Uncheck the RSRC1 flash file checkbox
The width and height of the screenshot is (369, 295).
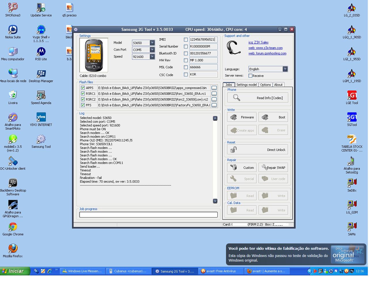(x=83, y=94)
